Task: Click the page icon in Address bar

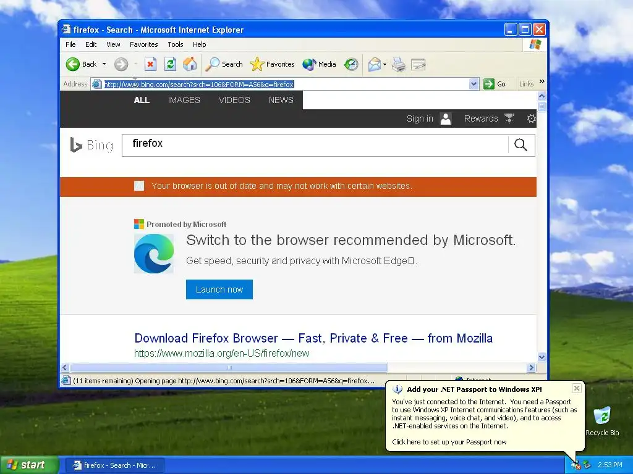Action: tap(97, 84)
